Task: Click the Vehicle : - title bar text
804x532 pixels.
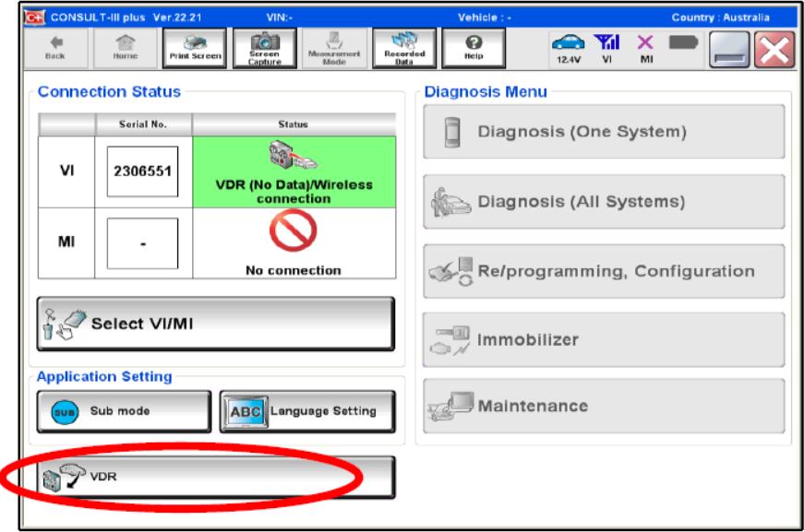Action: (484, 18)
